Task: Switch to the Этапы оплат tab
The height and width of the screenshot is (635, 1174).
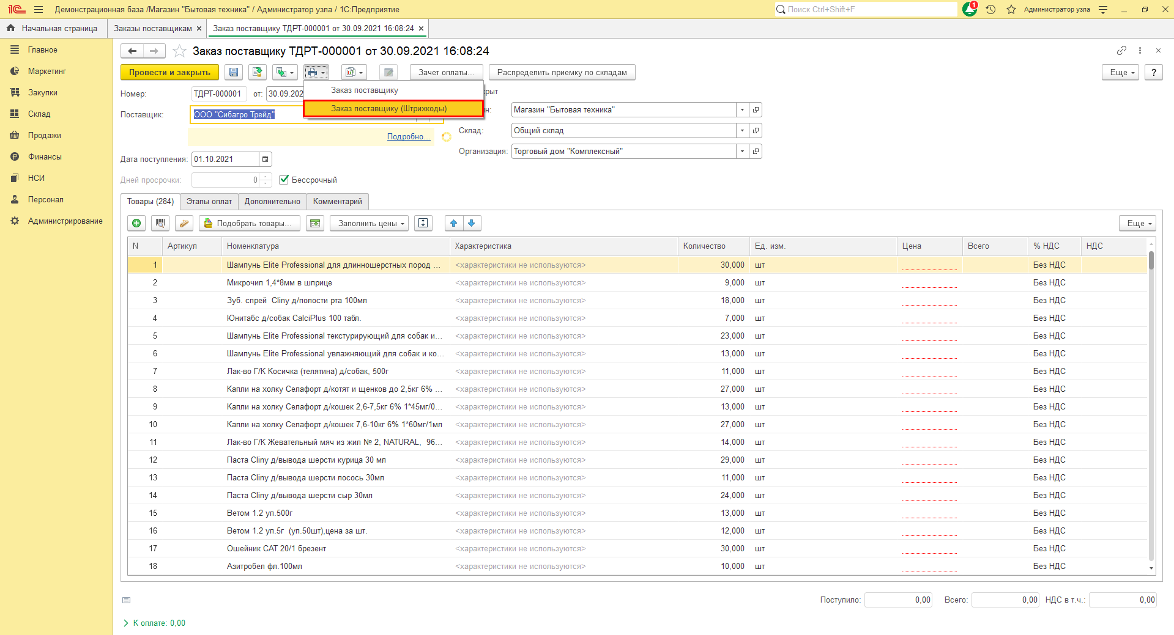Action: (x=209, y=202)
